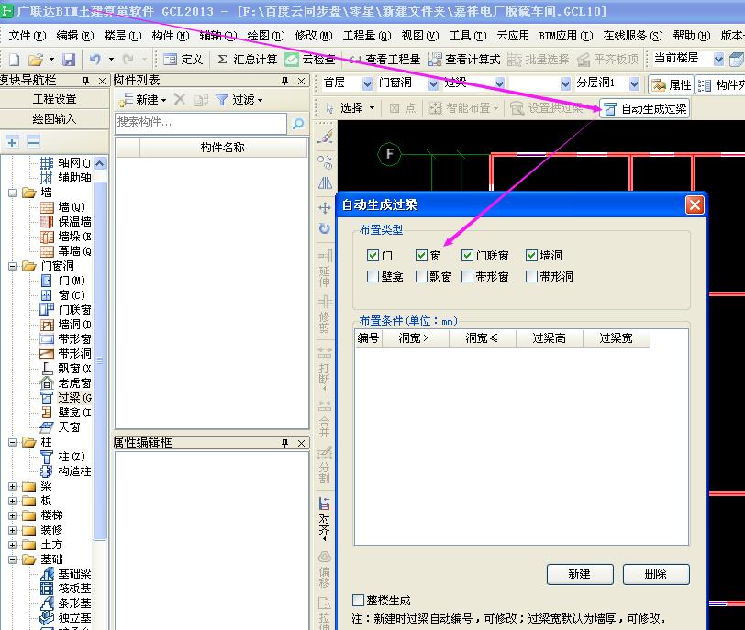Uncheck the 门联窗 checkbox in dialog
Image resolution: width=745 pixels, height=630 pixels.
(x=468, y=256)
